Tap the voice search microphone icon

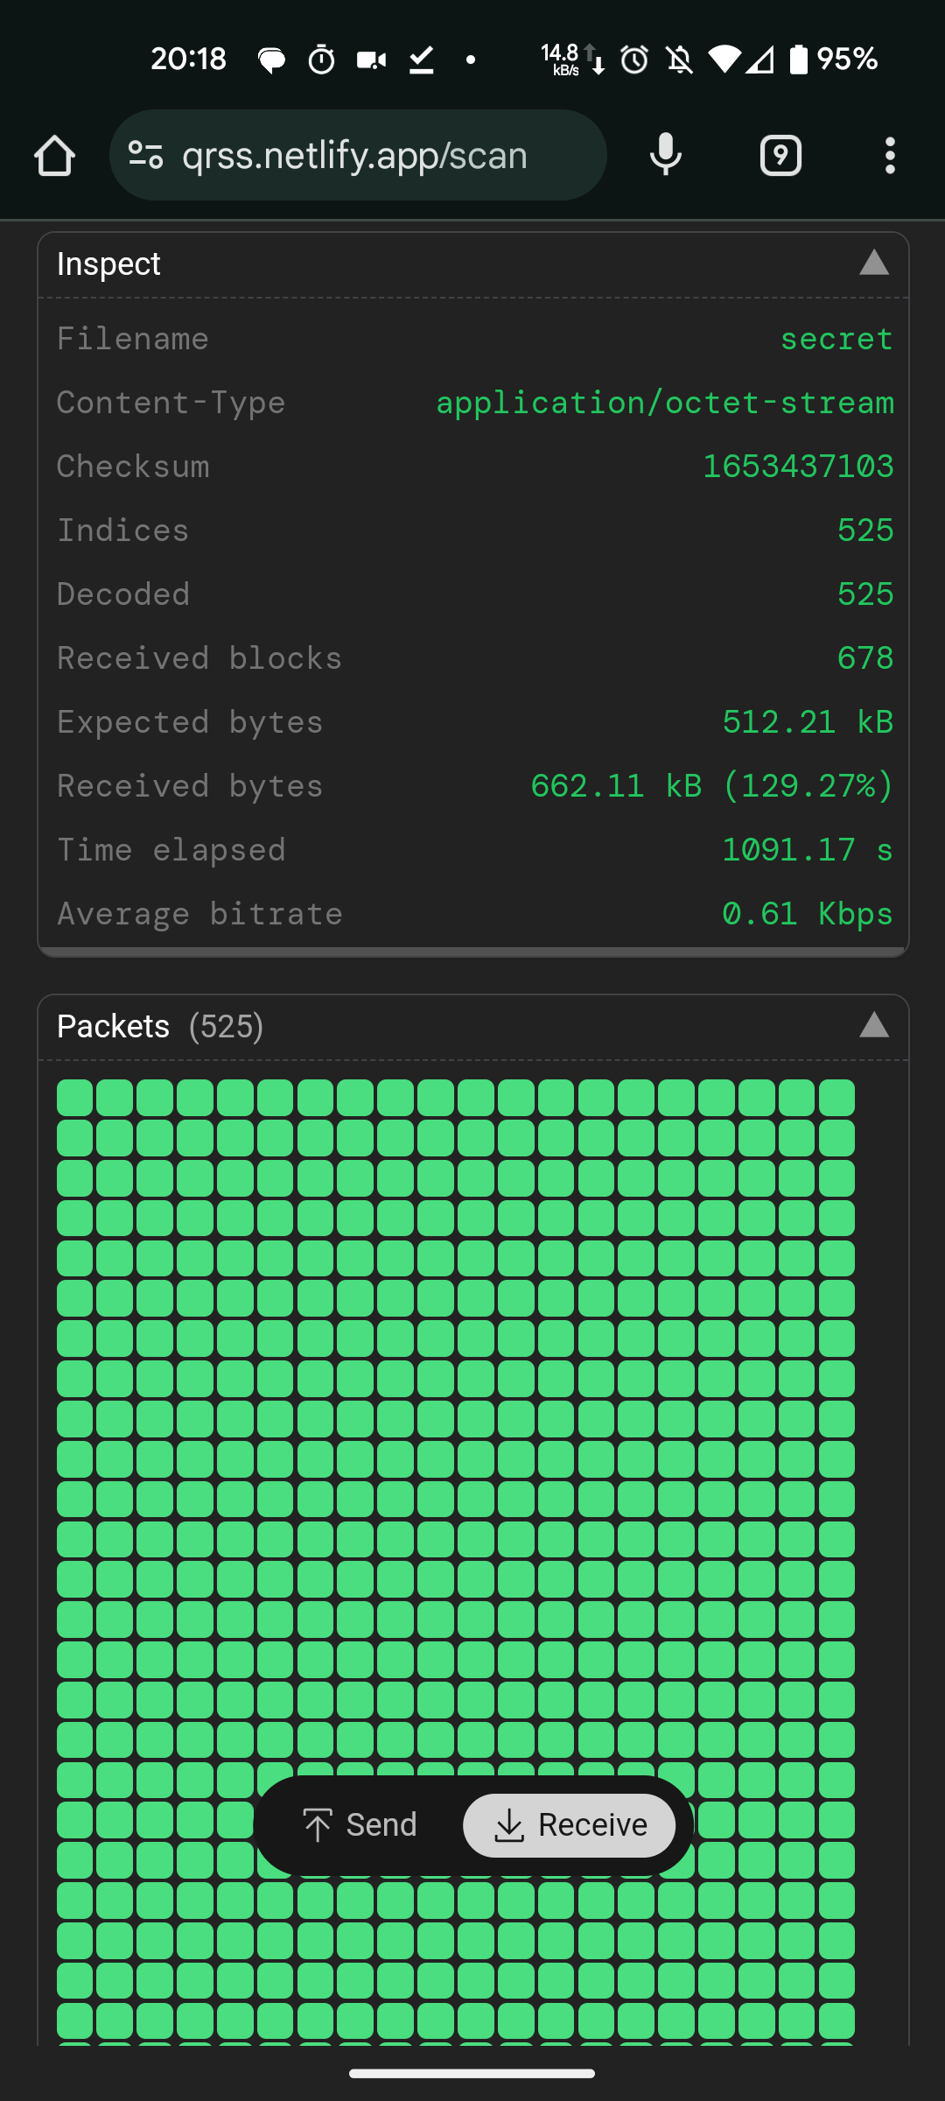click(665, 155)
